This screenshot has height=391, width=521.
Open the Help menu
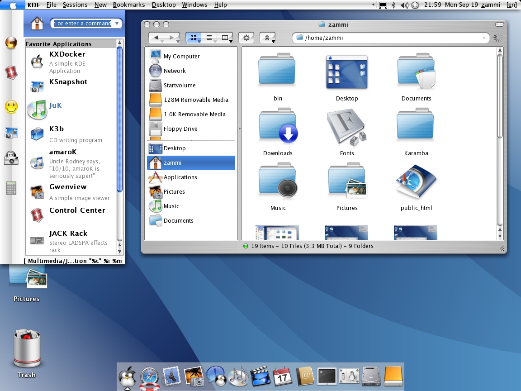(x=220, y=5)
